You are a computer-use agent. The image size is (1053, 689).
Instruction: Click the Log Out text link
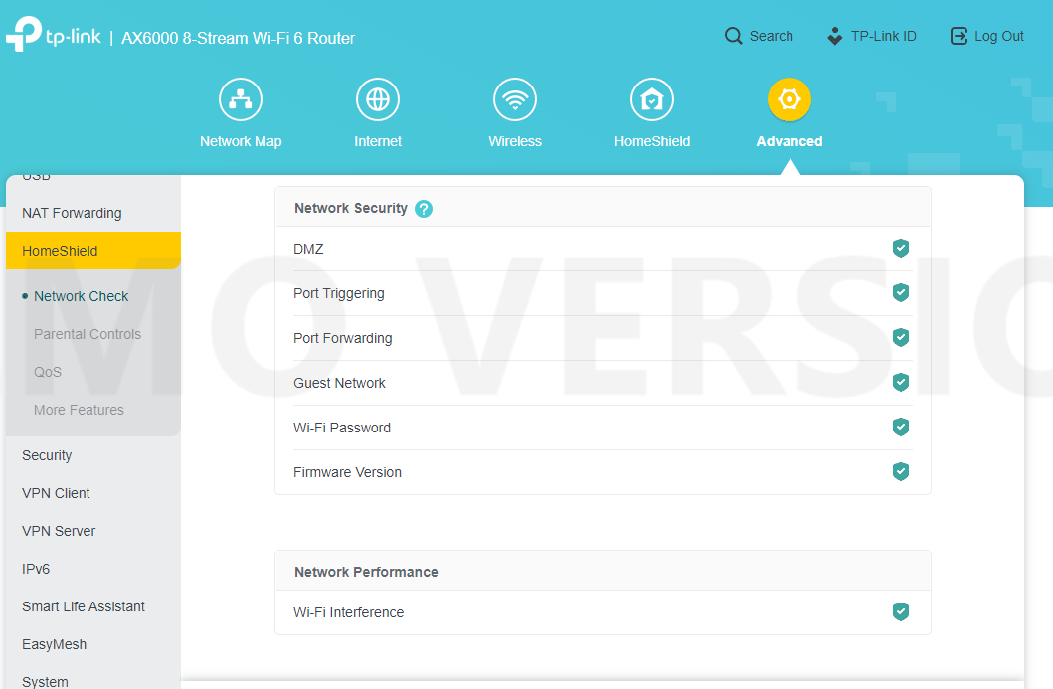[998, 36]
